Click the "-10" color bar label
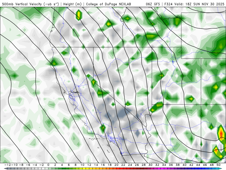This screenshot has width=226, height=170. click(14, 165)
